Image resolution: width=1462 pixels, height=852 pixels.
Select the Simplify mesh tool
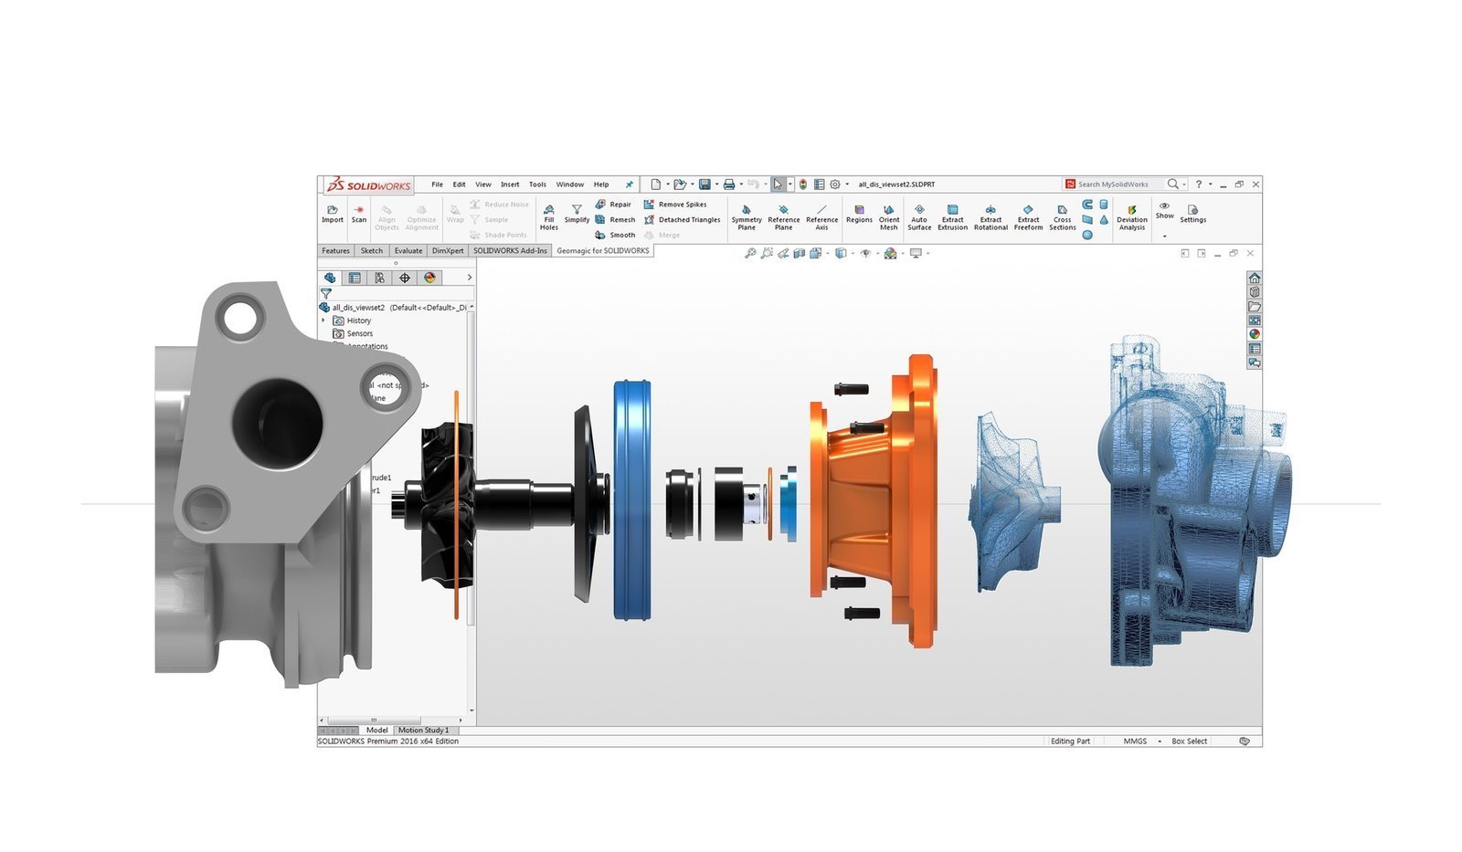click(x=577, y=214)
